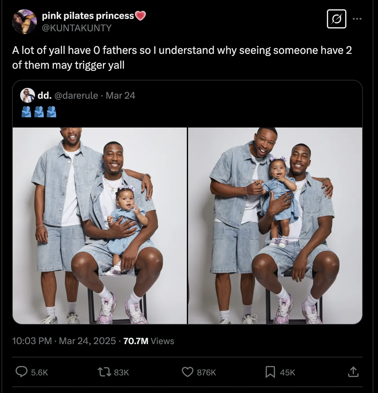Click the reply comment icon

point(21,372)
